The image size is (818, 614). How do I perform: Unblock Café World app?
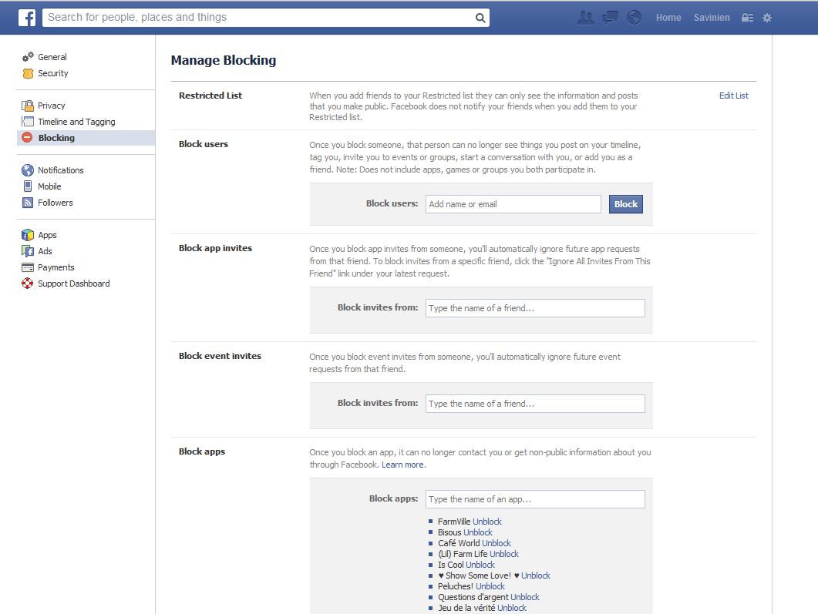(497, 543)
